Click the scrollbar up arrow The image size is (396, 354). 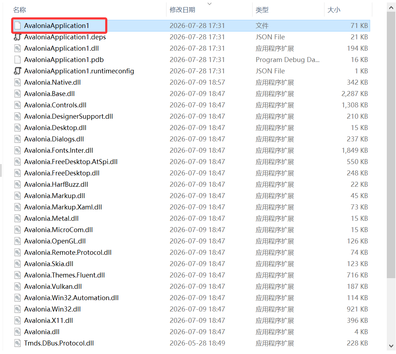(391, 8)
